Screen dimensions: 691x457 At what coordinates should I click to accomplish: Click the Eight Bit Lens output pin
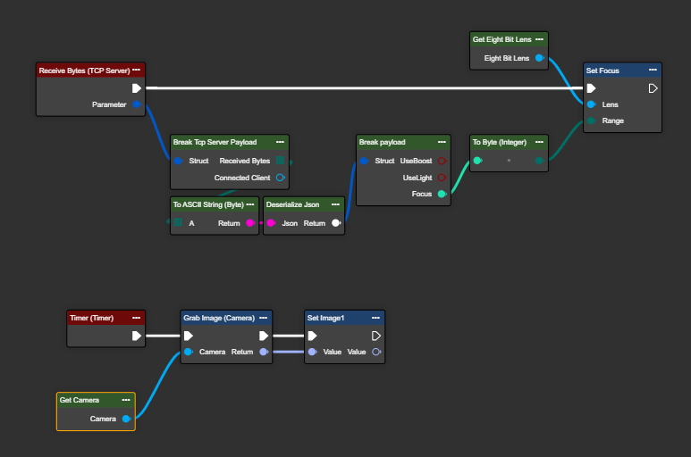(x=539, y=58)
